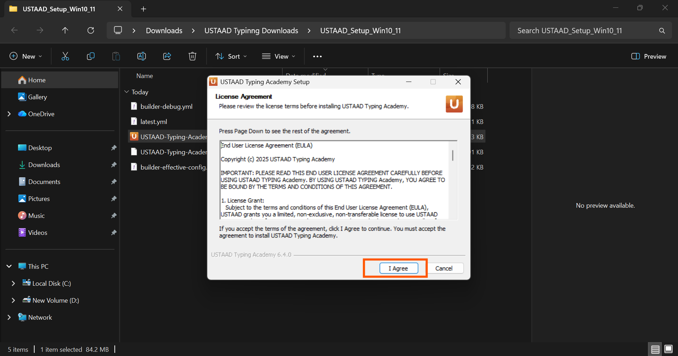Refresh the current folder view
The width and height of the screenshot is (678, 356).
[91, 30]
